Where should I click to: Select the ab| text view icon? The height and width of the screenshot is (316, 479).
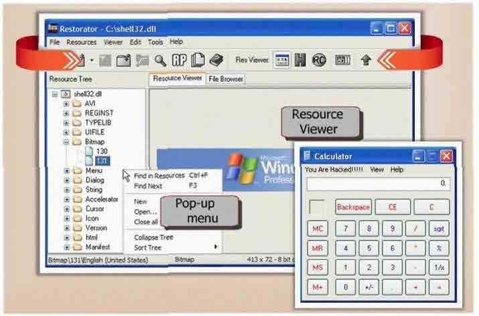click(342, 60)
